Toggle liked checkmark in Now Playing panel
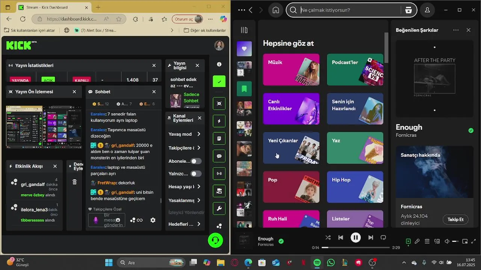Viewport: 481px width, 270px height. (x=471, y=130)
